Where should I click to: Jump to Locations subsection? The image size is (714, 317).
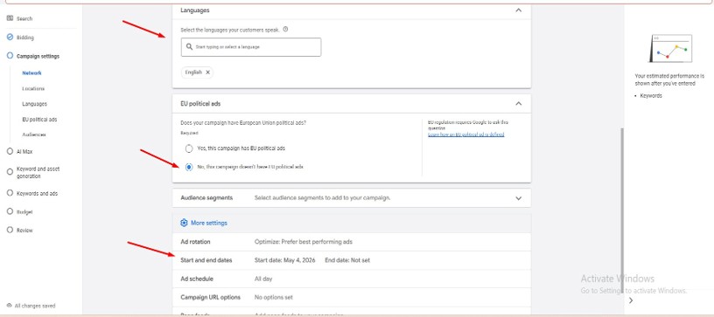tap(33, 88)
